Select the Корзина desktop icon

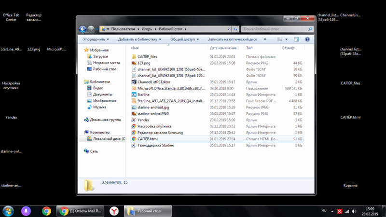(350, 186)
